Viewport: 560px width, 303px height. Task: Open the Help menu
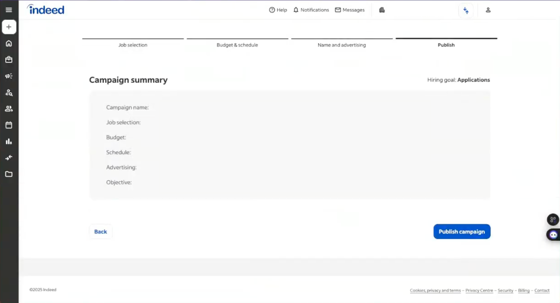[x=278, y=10]
